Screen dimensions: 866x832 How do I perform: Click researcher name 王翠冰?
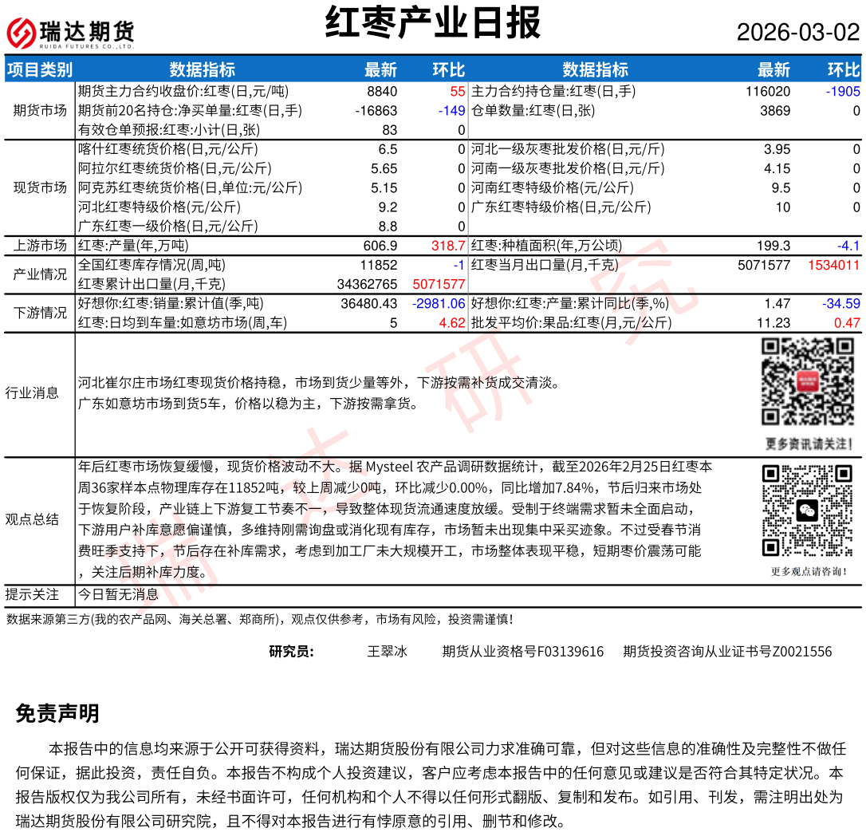[387, 652]
